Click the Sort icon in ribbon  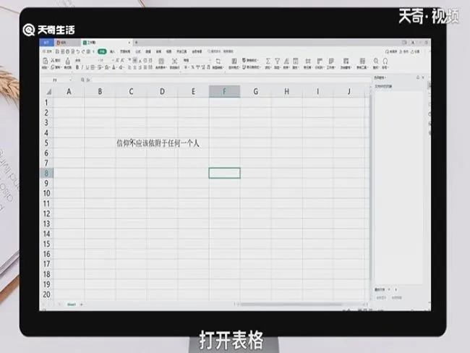click(286, 61)
